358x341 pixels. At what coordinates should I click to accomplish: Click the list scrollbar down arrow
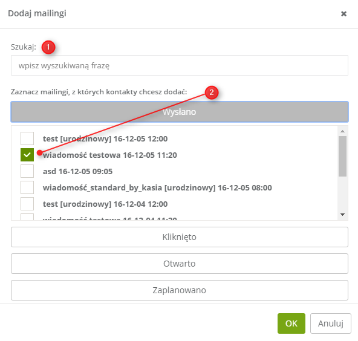coord(342,215)
